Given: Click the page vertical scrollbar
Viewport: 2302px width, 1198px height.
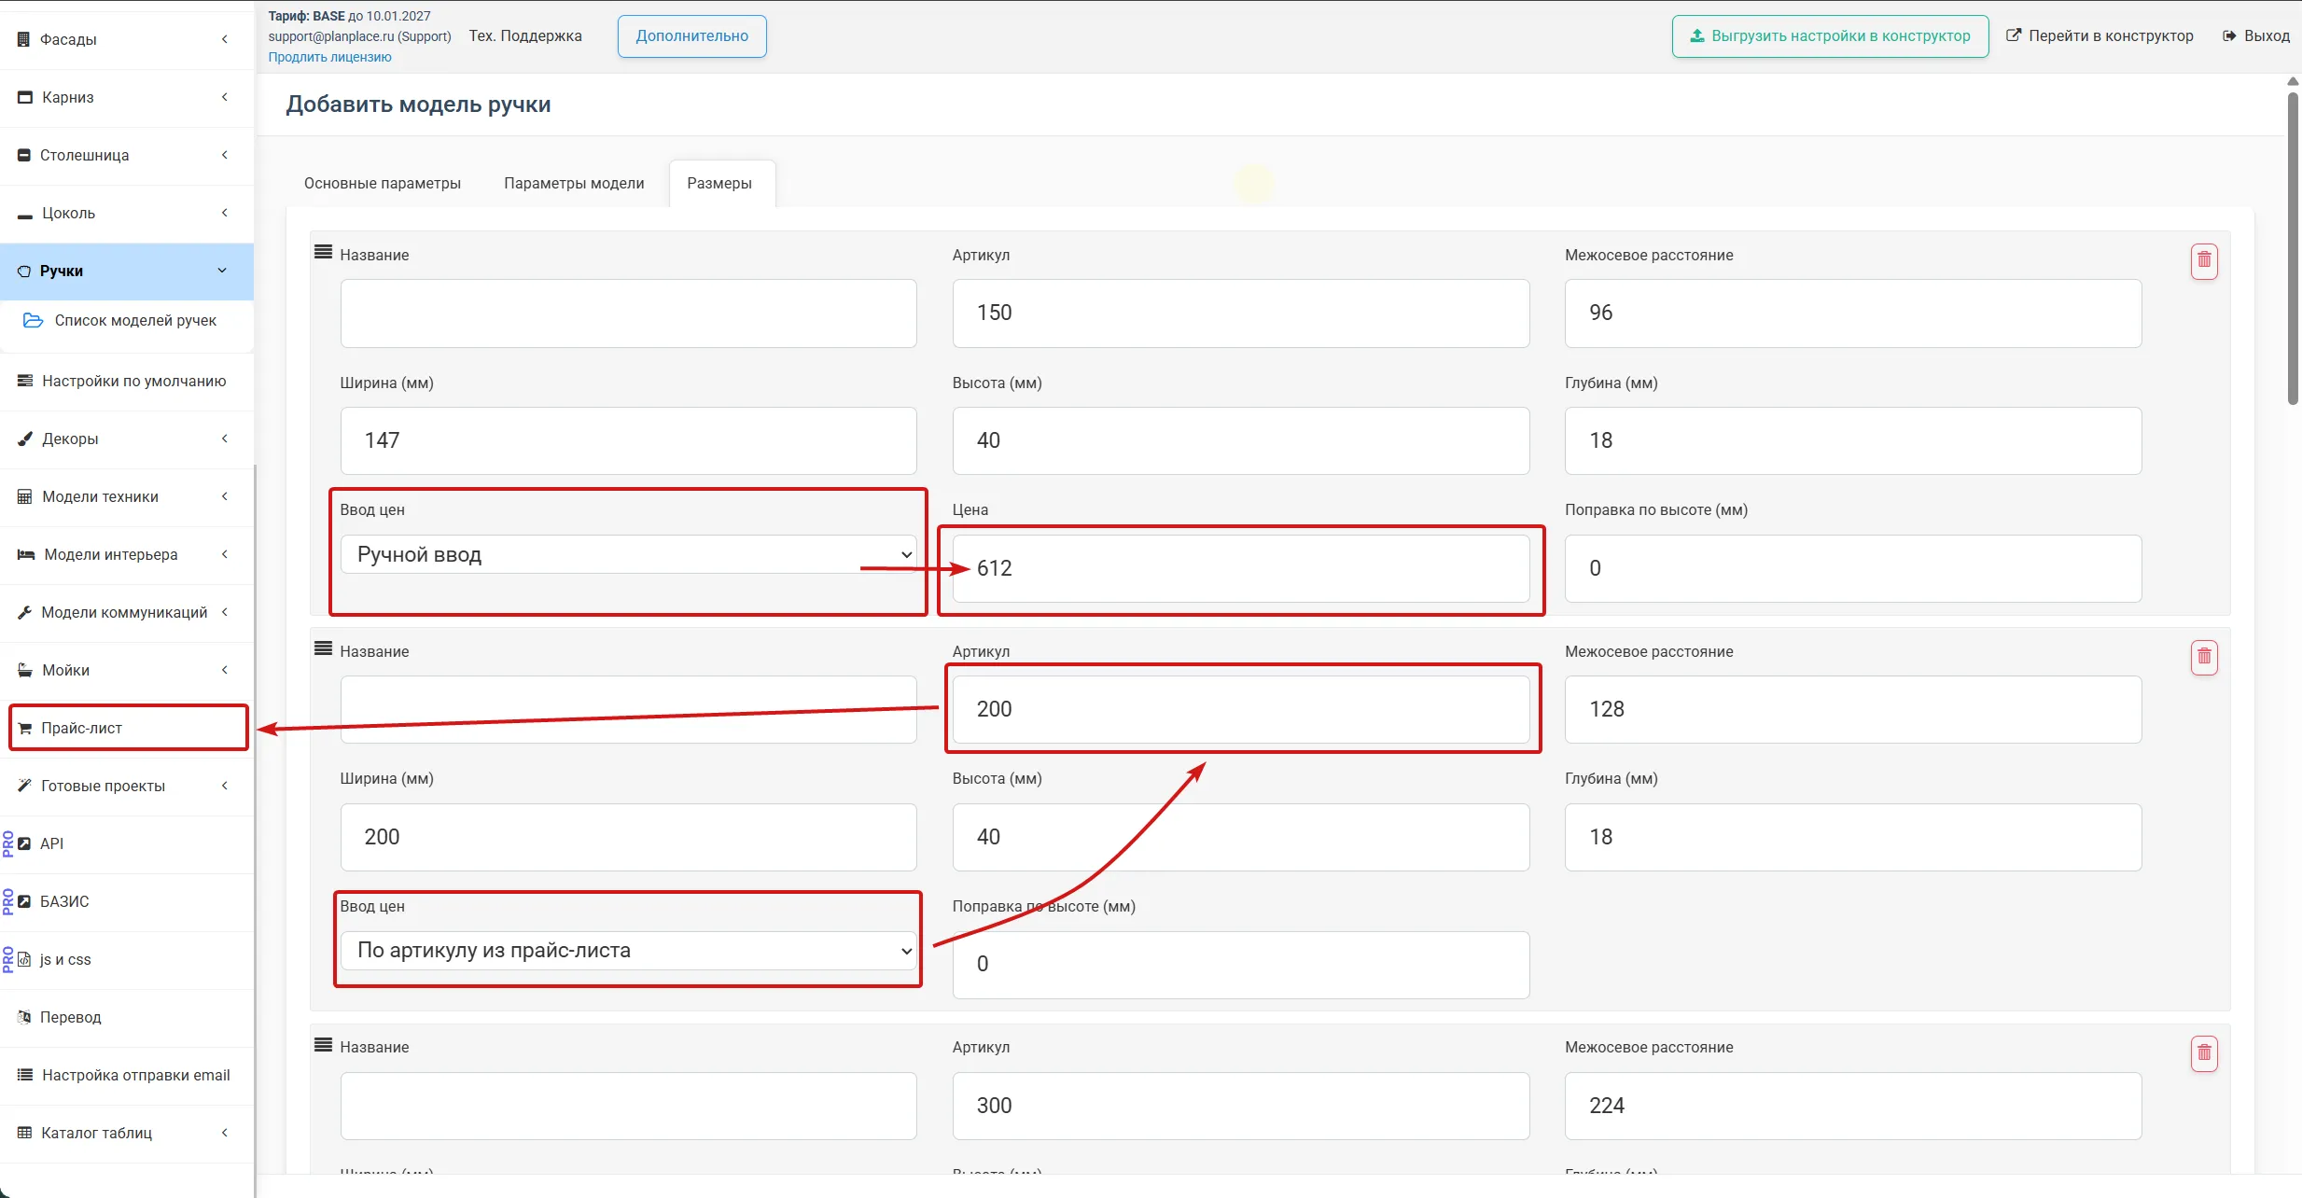Looking at the screenshot, I should 2293,247.
